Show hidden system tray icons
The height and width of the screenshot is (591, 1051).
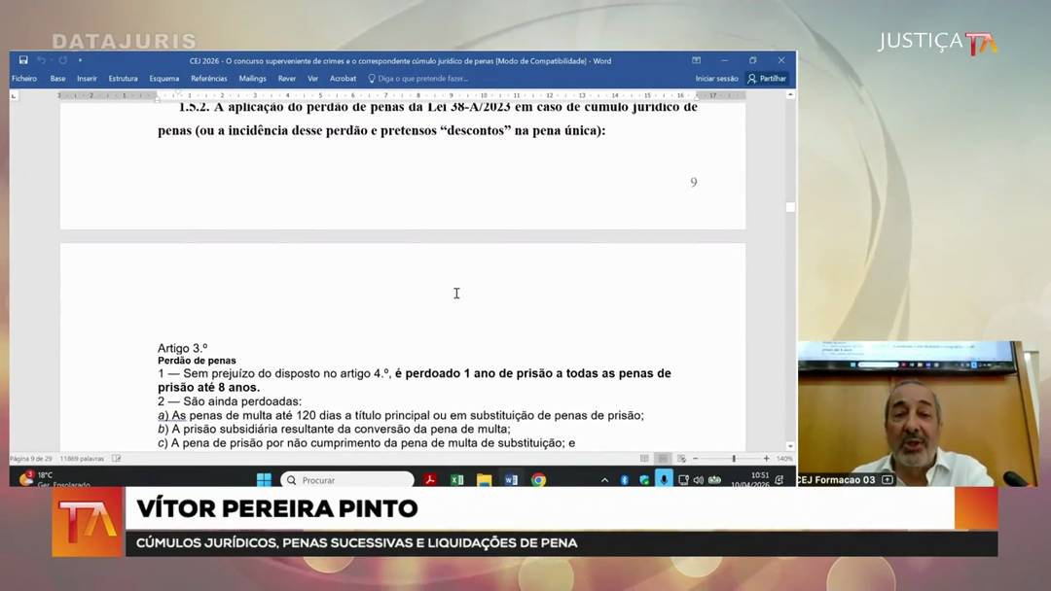click(604, 480)
